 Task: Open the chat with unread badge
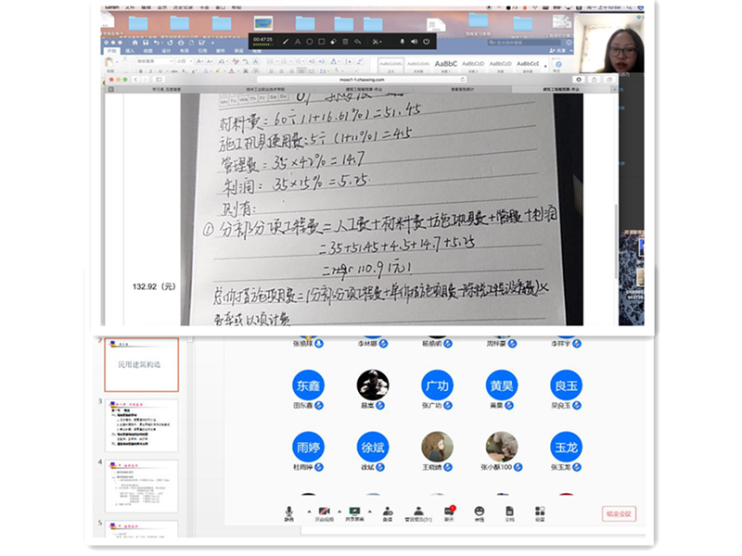tap(449, 512)
